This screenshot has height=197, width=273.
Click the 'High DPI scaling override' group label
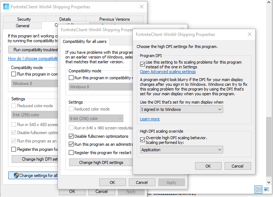coord(161,131)
